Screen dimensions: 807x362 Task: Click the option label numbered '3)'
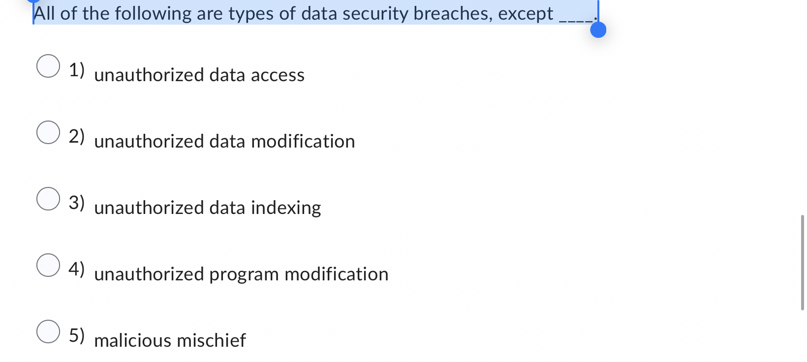coord(77,202)
